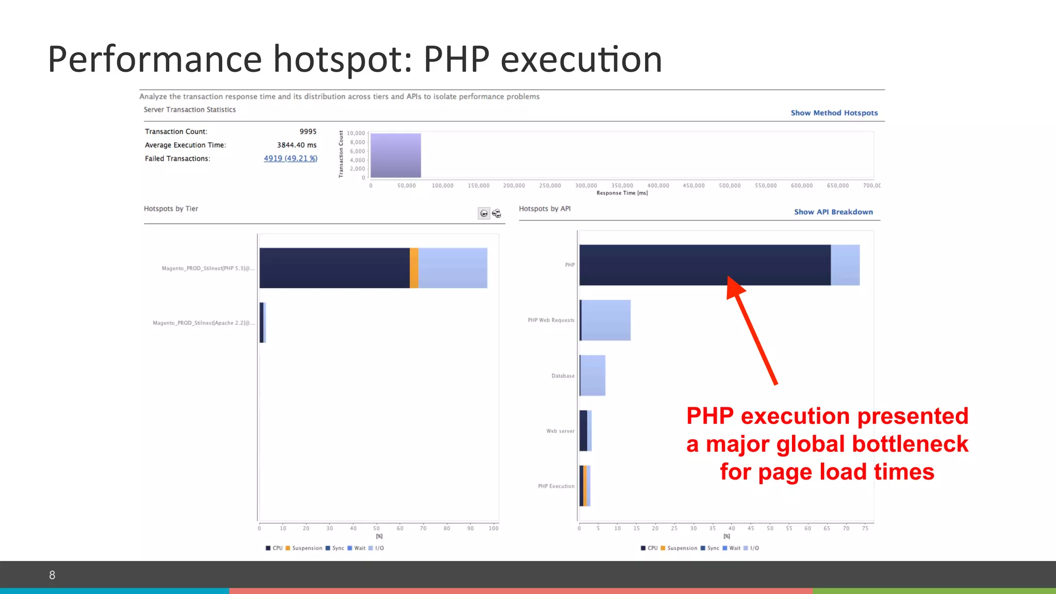Select the Apache 2.2 tier bar
This screenshot has height=594, width=1056.
coord(262,323)
